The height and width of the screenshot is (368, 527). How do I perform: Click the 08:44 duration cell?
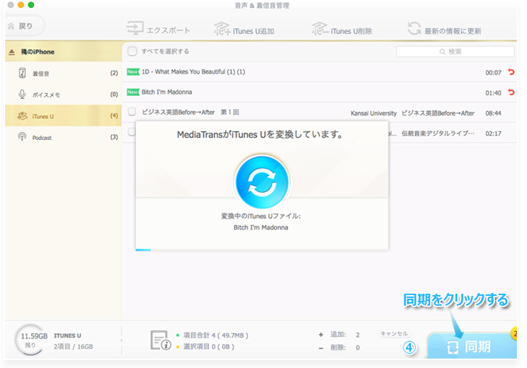[x=493, y=113]
